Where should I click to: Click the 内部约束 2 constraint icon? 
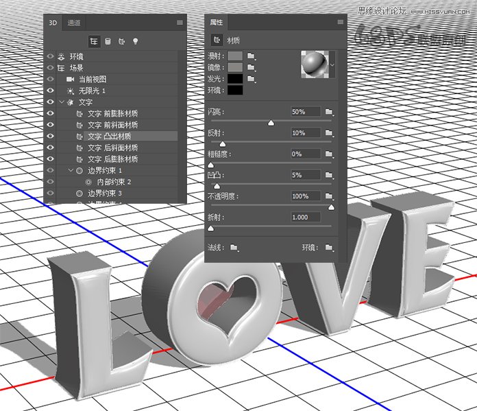point(88,182)
